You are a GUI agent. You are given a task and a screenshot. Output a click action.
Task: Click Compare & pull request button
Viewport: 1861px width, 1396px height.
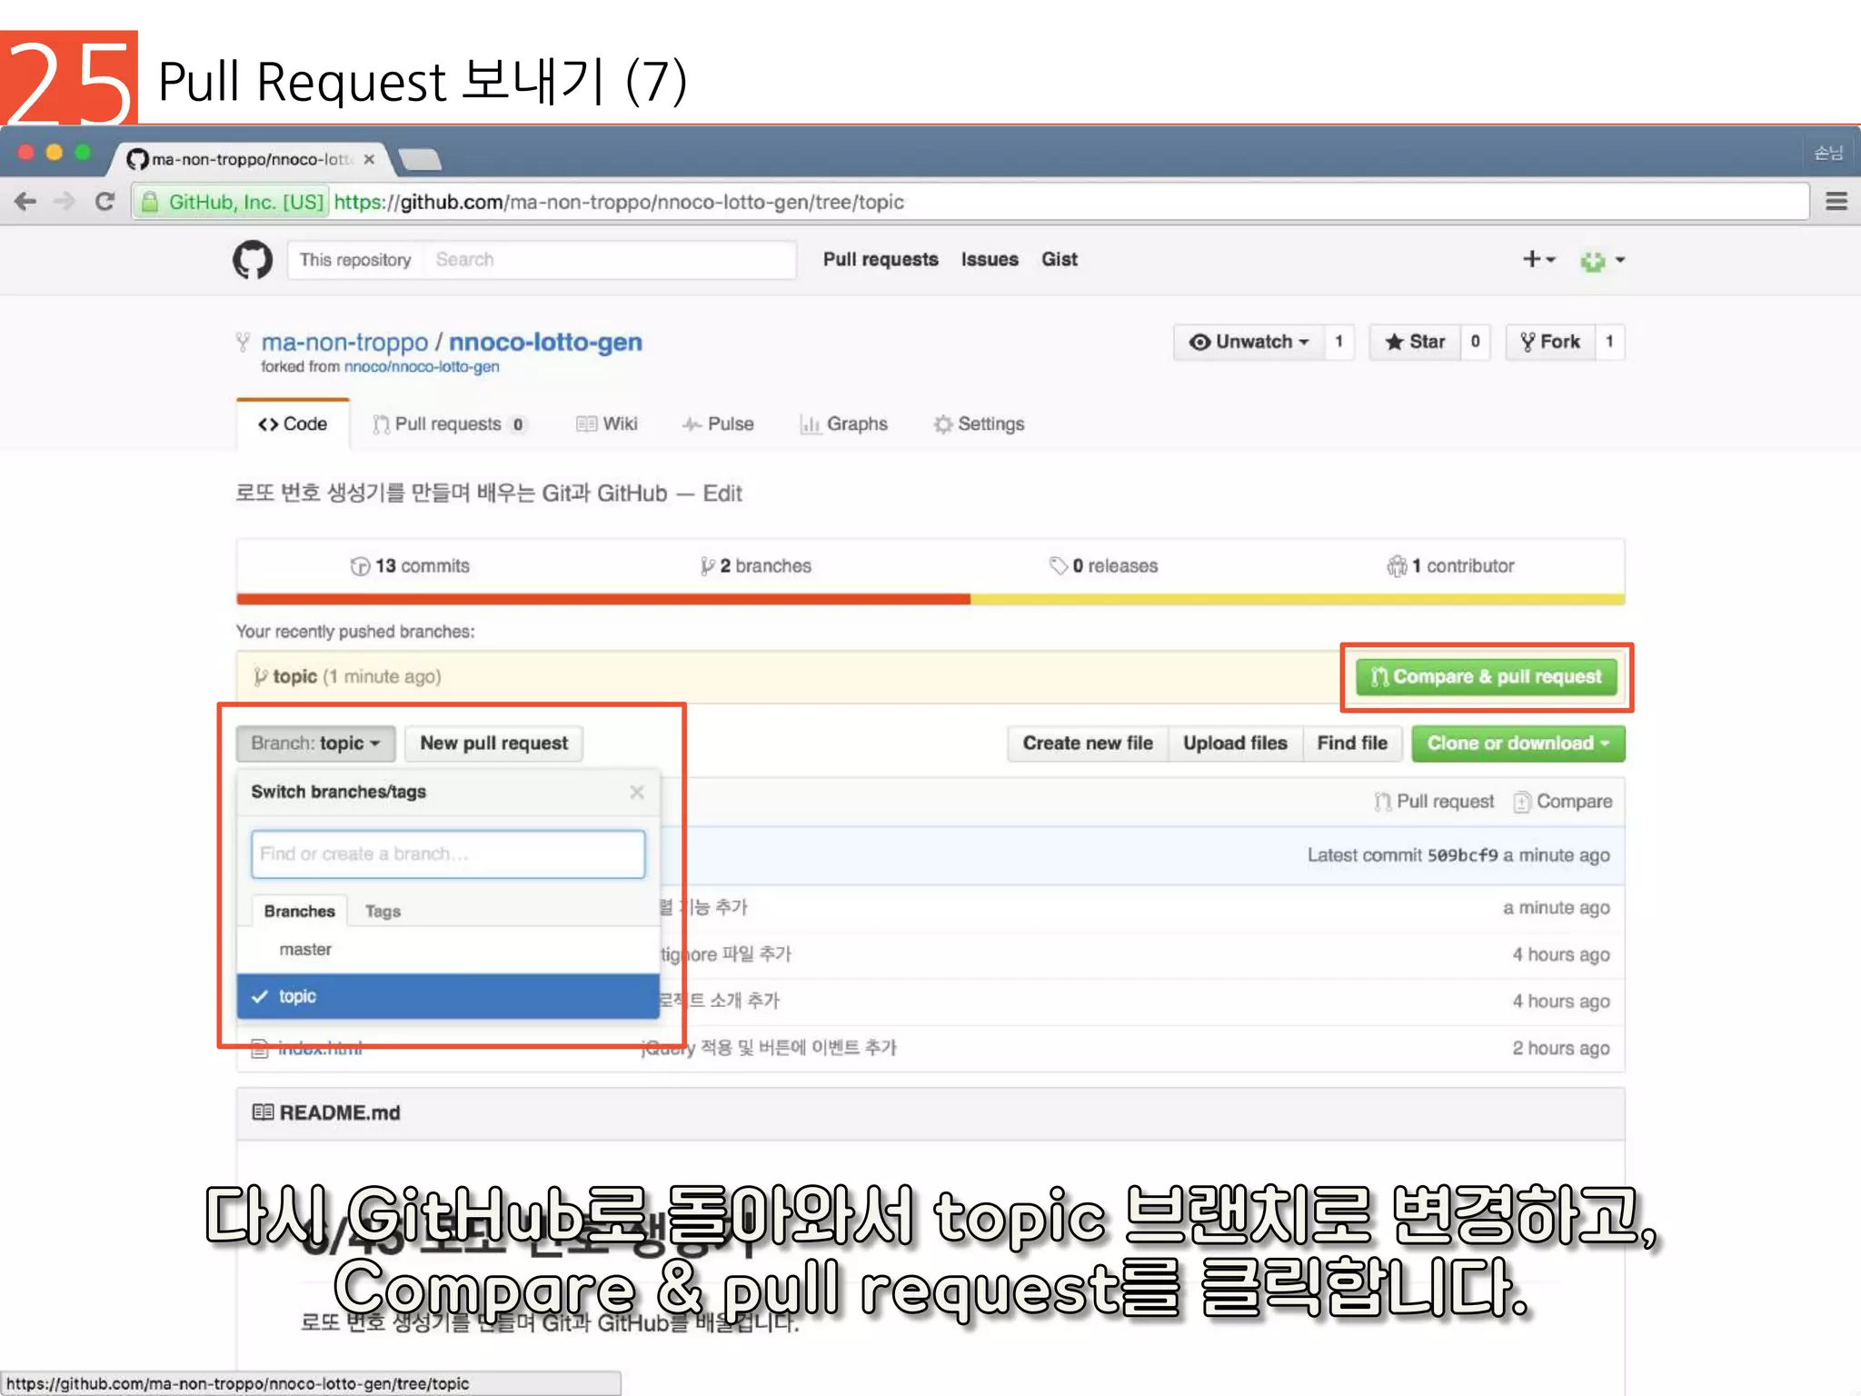pos(1487,677)
